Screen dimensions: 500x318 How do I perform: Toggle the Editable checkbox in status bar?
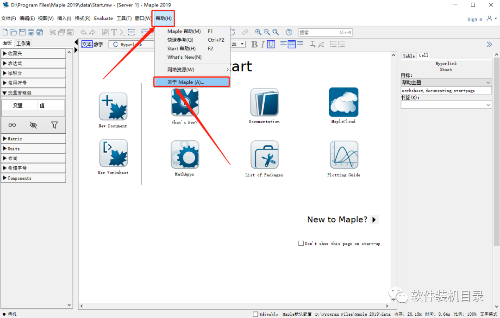[256, 314]
